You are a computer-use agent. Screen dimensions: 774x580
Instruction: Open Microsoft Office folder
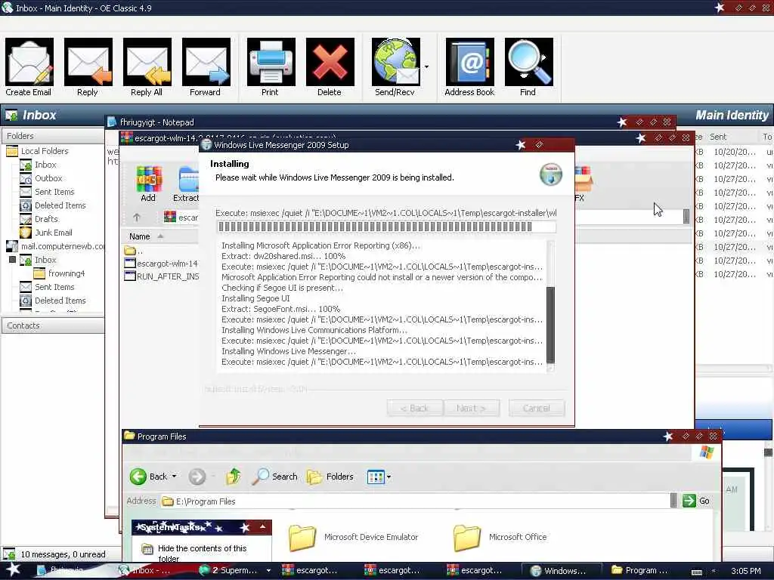point(500,537)
